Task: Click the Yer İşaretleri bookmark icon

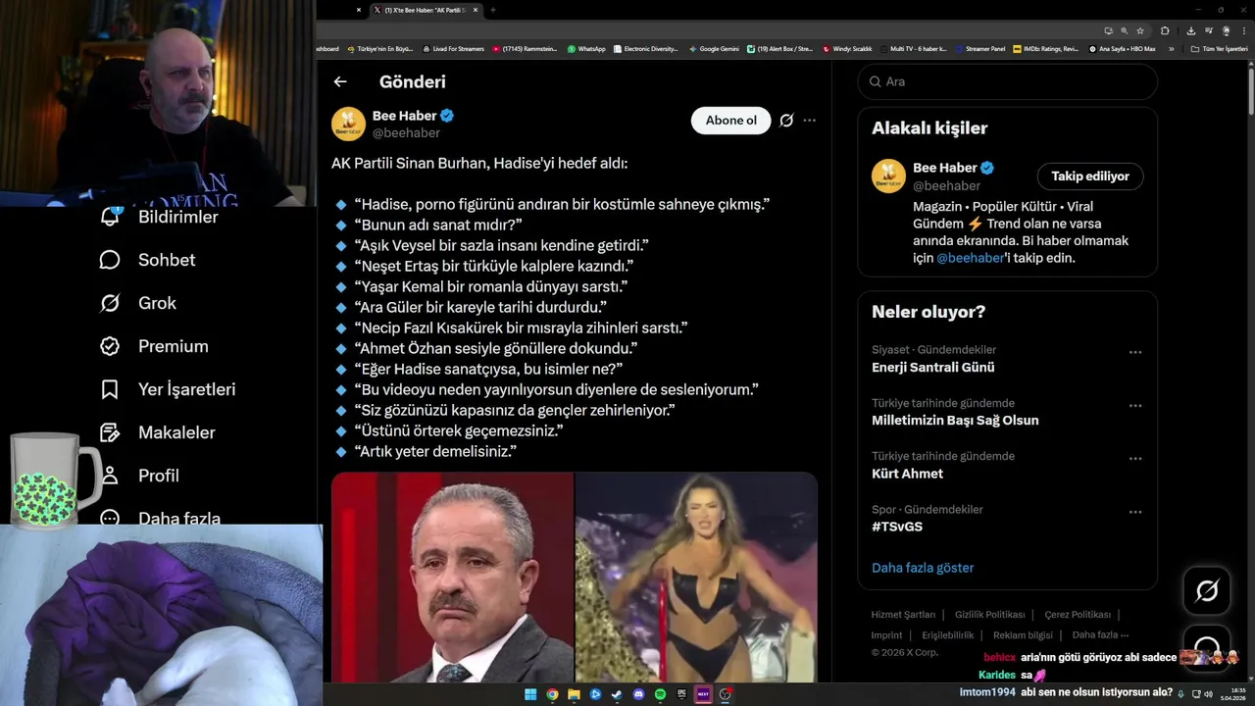Action: click(x=110, y=389)
